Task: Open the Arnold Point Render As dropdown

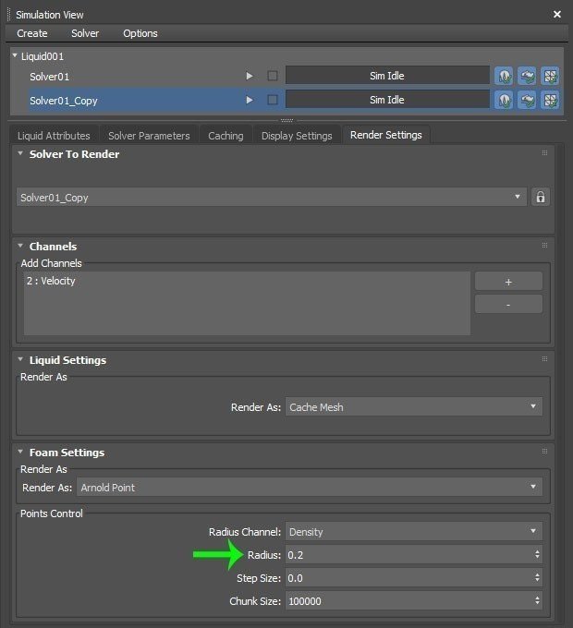Action: [310, 487]
